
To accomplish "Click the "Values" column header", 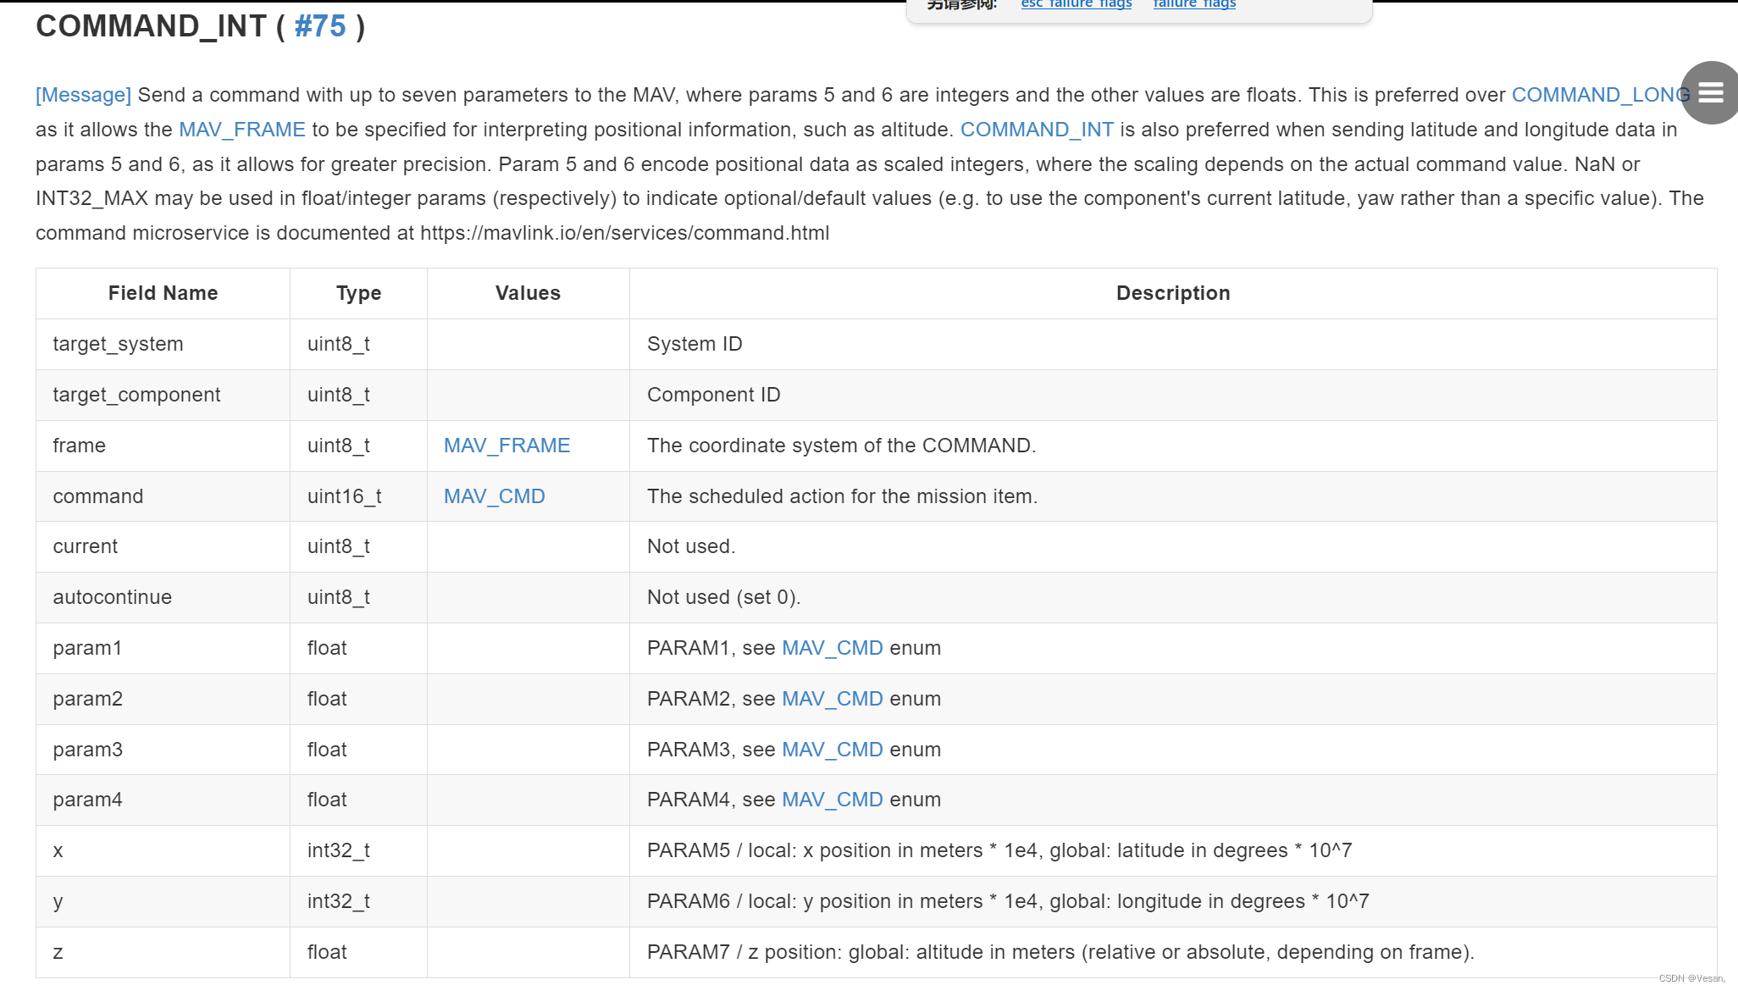I will click(528, 293).
